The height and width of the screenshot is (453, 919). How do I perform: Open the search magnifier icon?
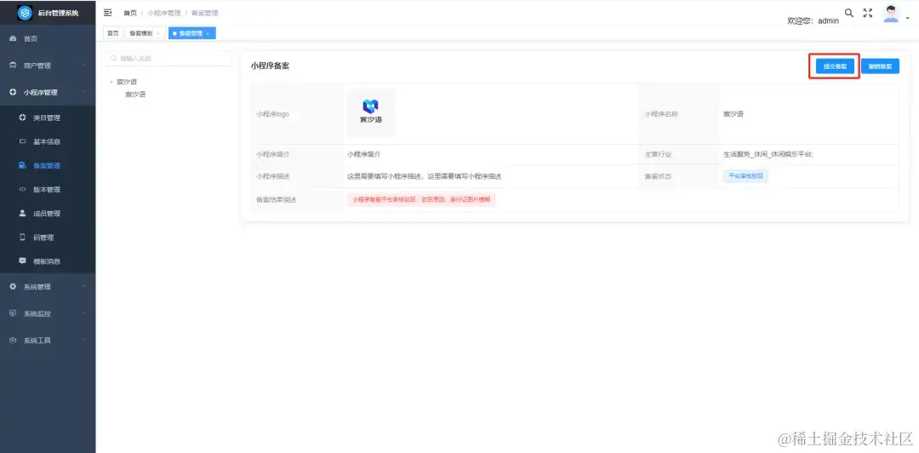(x=848, y=13)
